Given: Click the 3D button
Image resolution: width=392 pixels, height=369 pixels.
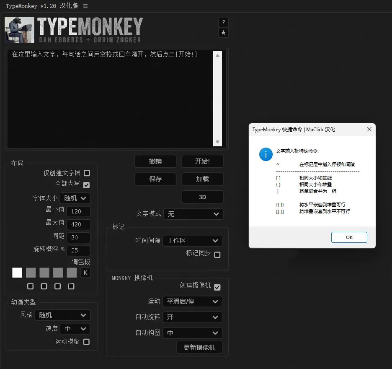Looking at the screenshot, I should pos(202,197).
